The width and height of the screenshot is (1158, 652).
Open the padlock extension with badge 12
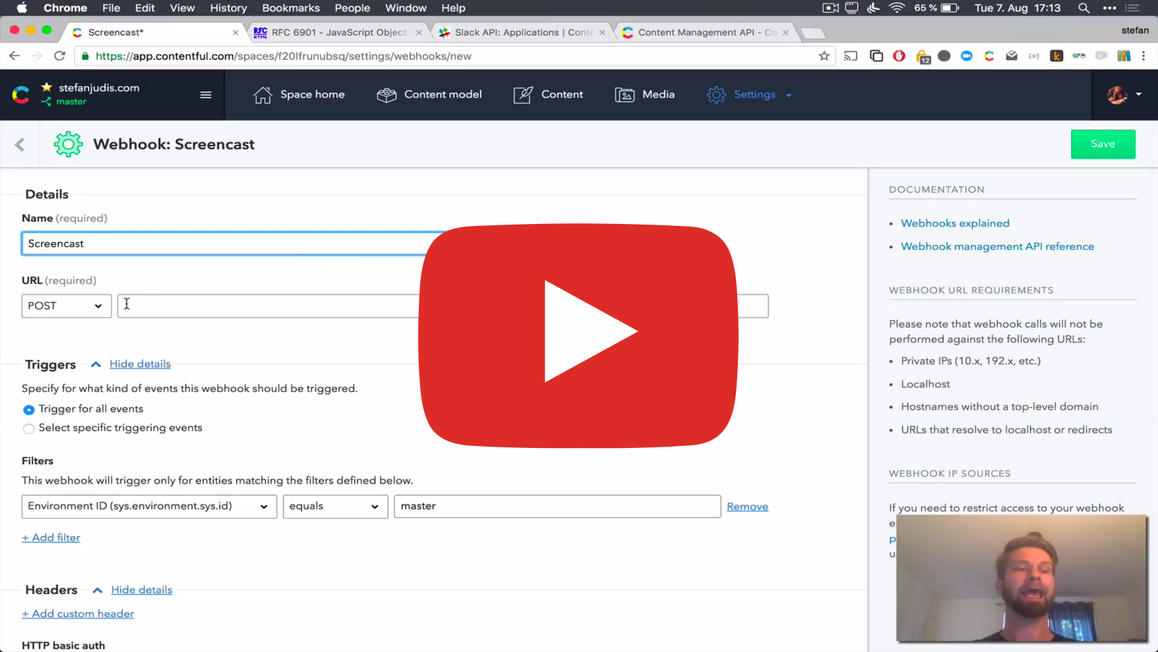pos(923,57)
